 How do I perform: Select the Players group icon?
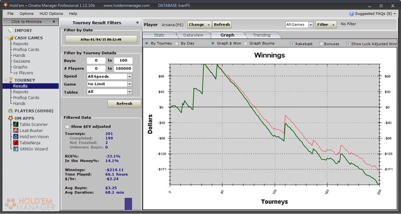pyautogui.click(x=10, y=111)
